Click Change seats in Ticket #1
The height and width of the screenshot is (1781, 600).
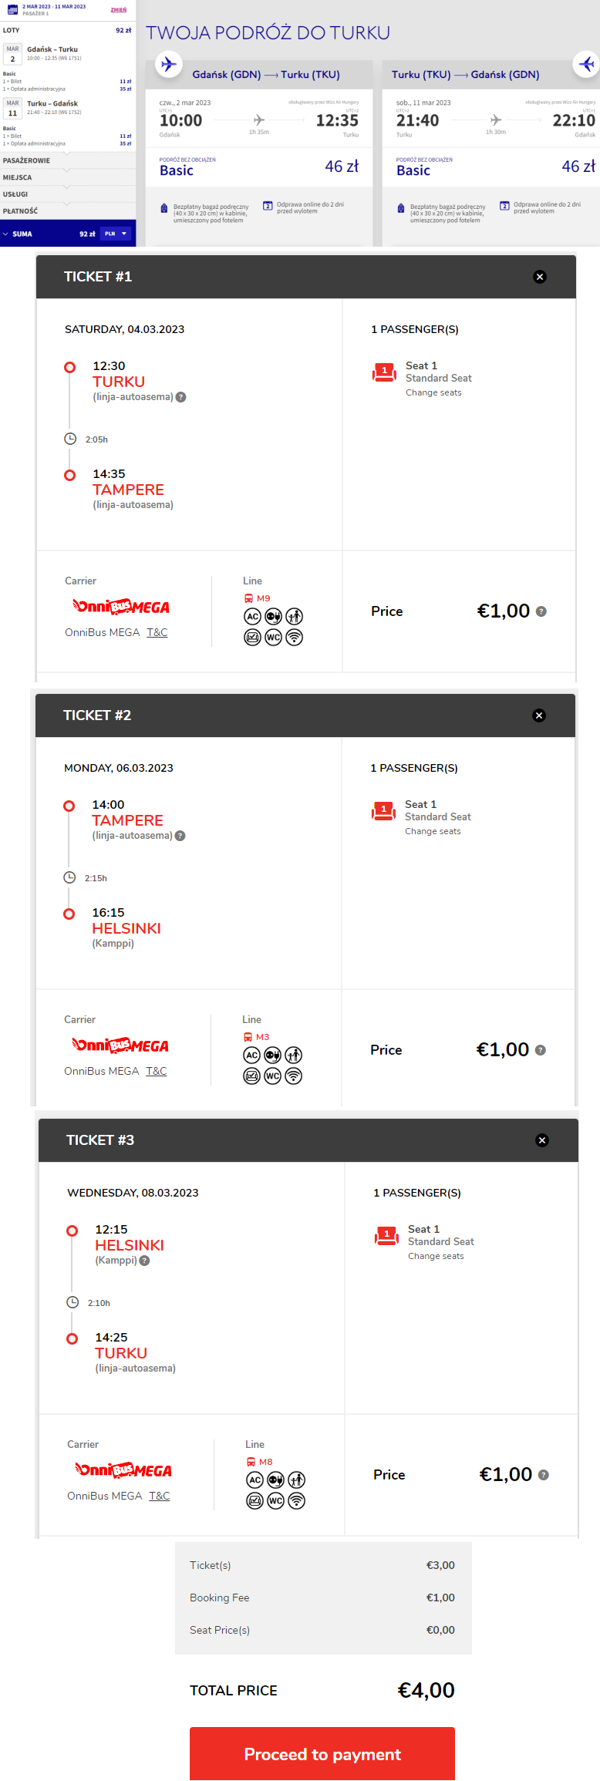tap(433, 392)
